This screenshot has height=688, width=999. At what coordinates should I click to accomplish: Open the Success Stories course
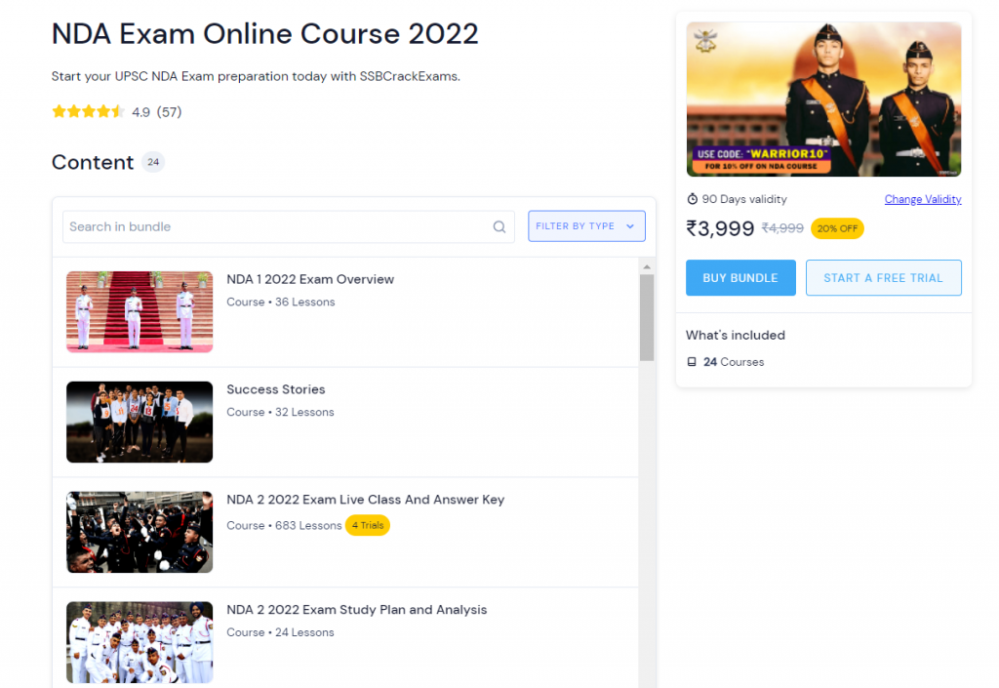[276, 389]
